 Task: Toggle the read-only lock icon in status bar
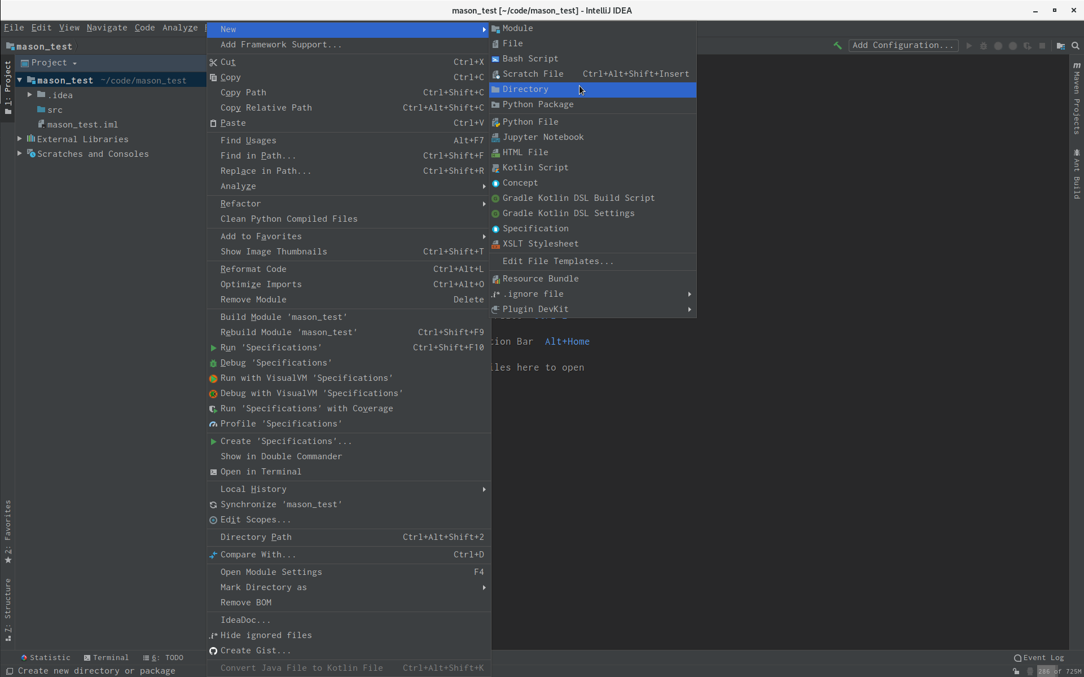pos(1016,671)
